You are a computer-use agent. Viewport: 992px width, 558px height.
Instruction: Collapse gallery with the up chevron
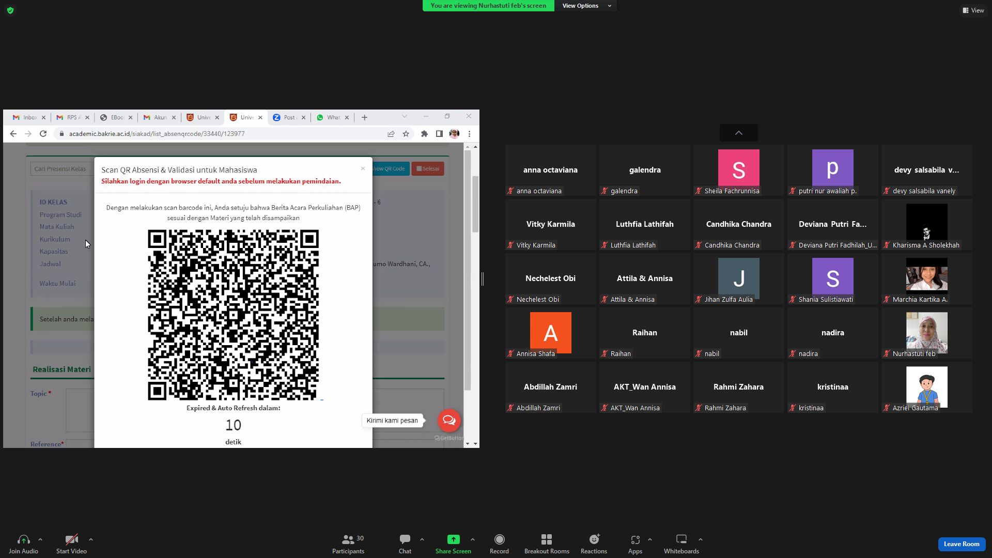(x=739, y=133)
